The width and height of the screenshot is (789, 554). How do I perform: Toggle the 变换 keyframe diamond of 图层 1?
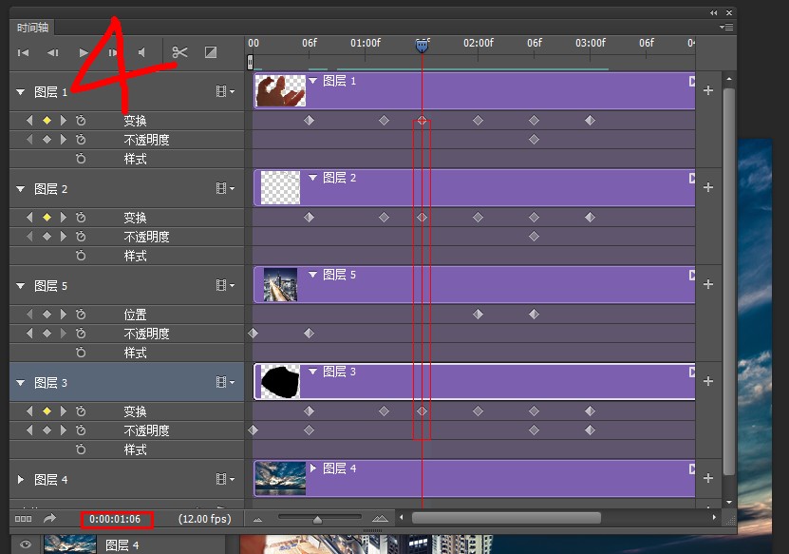pyautogui.click(x=47, y=121)
